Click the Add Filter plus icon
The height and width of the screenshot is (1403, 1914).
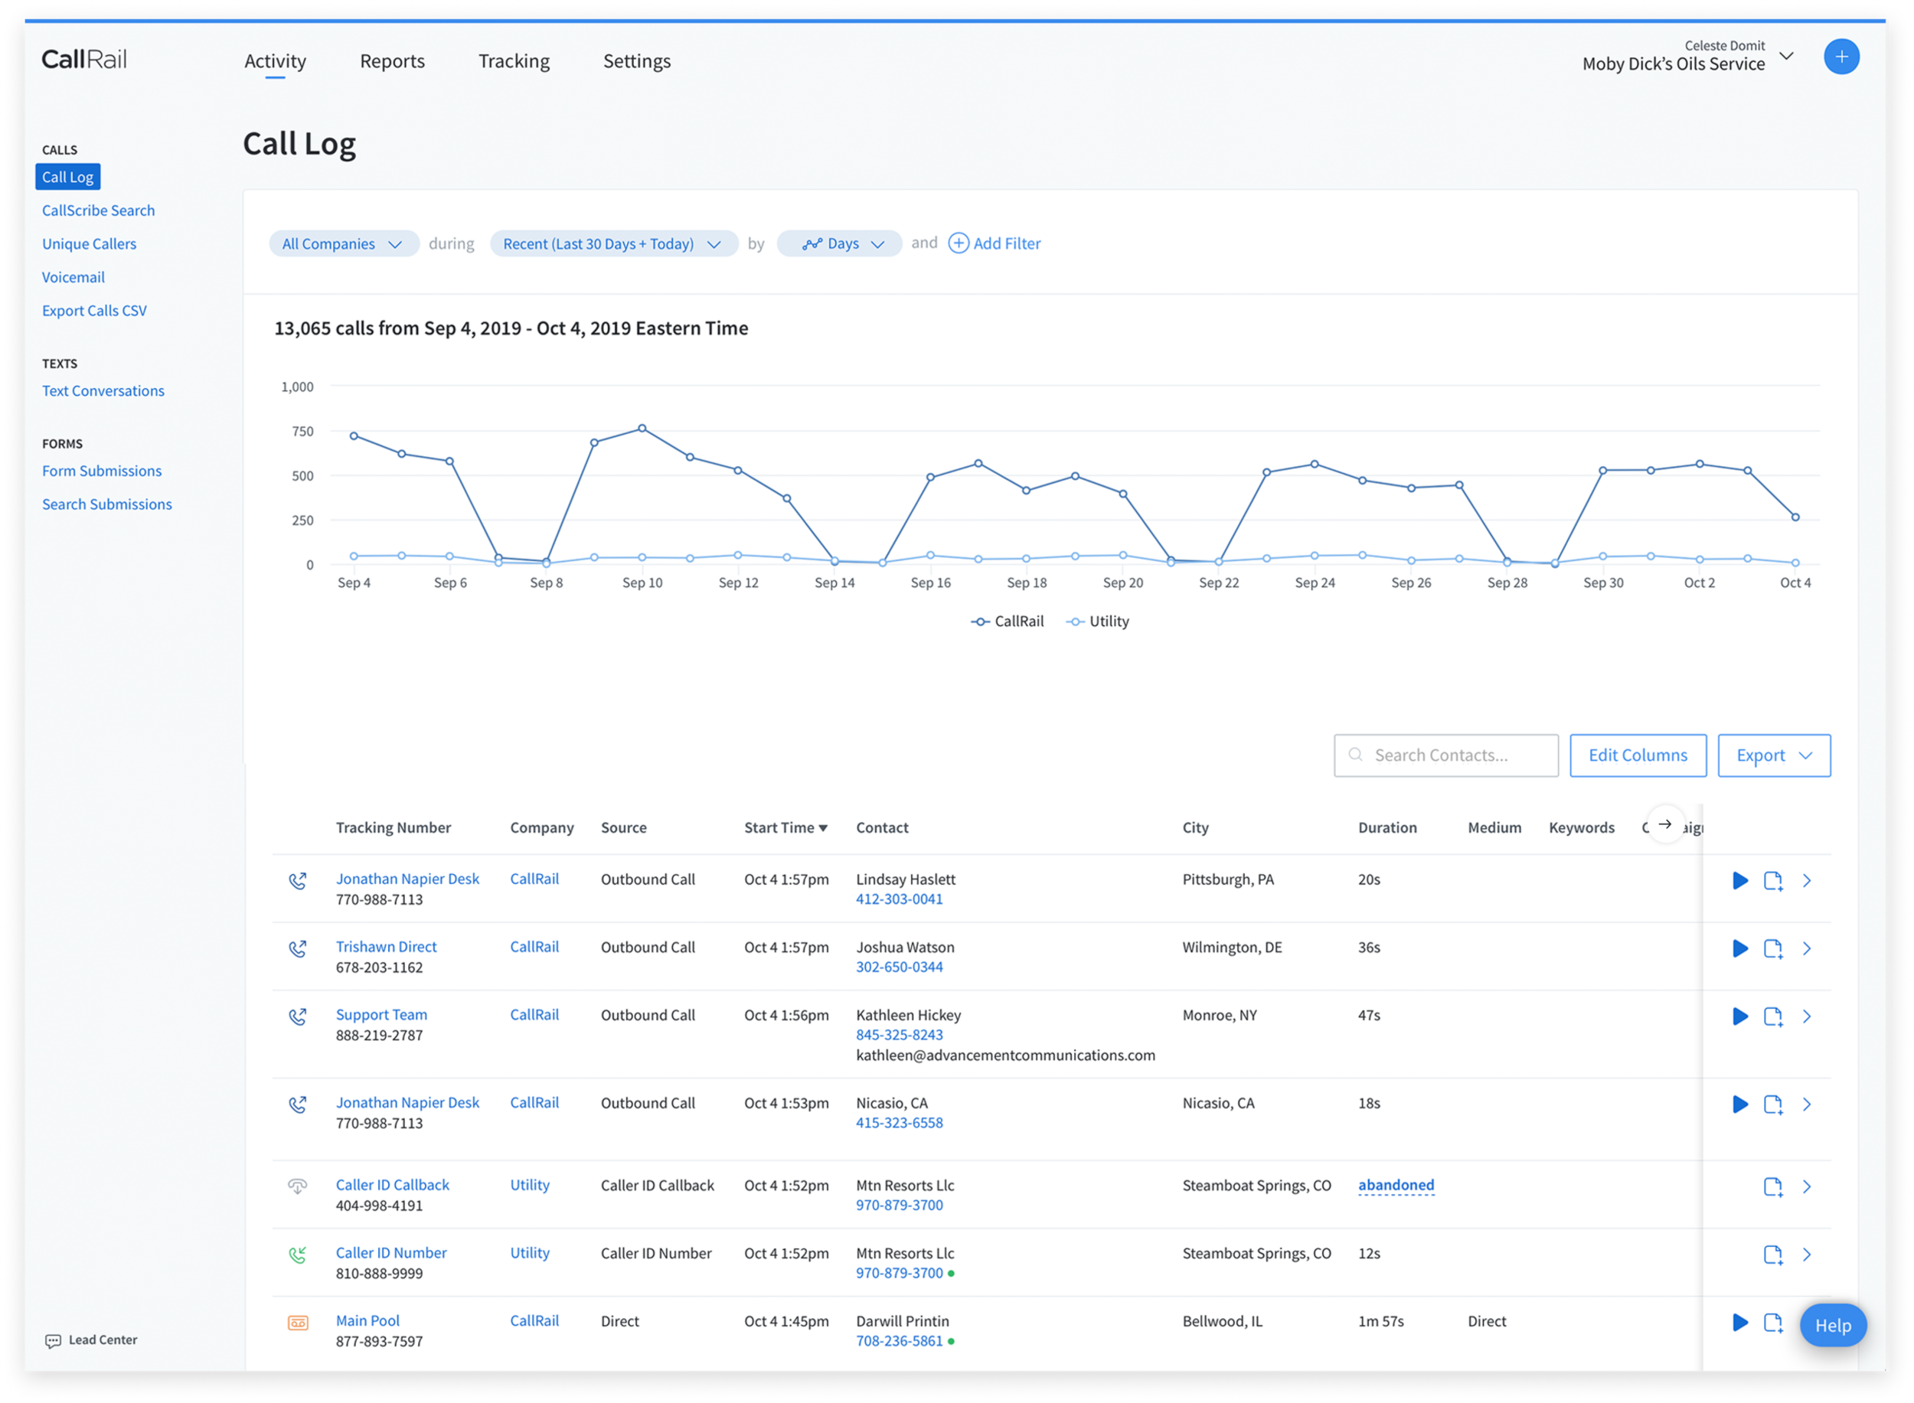(959, 243)
